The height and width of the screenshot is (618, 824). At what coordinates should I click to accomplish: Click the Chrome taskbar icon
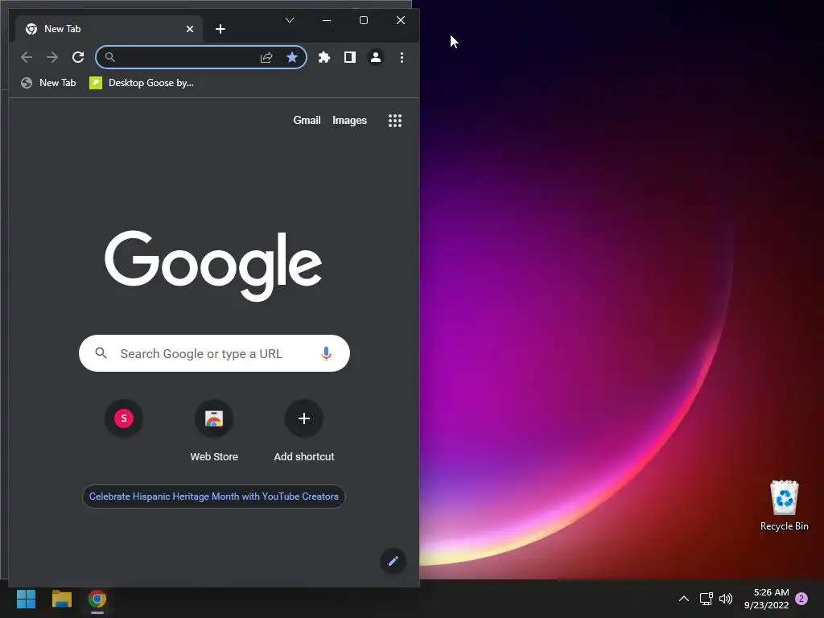pos(97,599)
